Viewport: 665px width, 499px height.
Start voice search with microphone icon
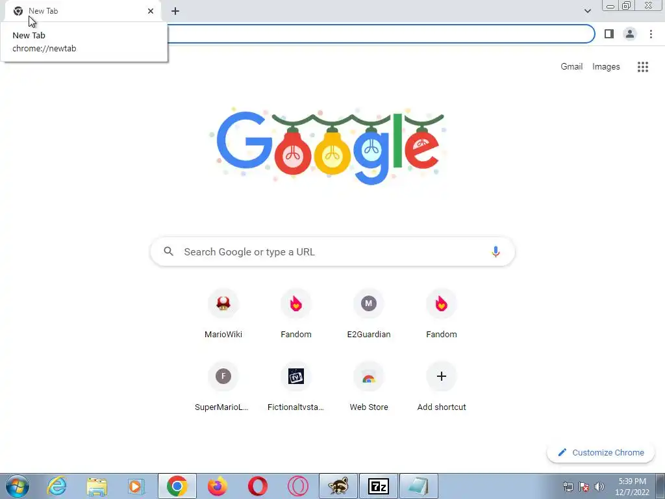[496, 251]
